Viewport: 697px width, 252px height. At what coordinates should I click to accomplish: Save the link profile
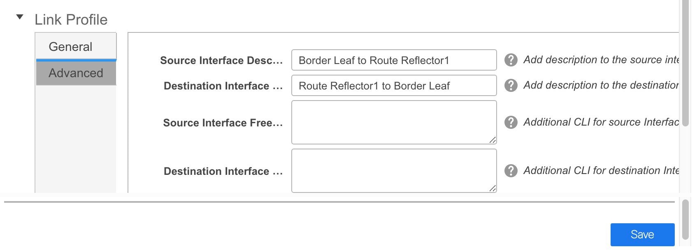tap(642, 234)
